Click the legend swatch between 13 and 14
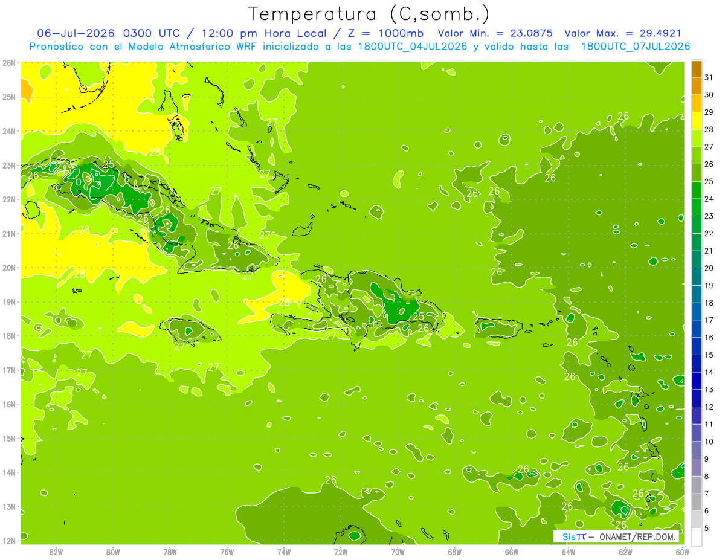The height and width of the screenshot is (560, 725). [x=697, y=381]
